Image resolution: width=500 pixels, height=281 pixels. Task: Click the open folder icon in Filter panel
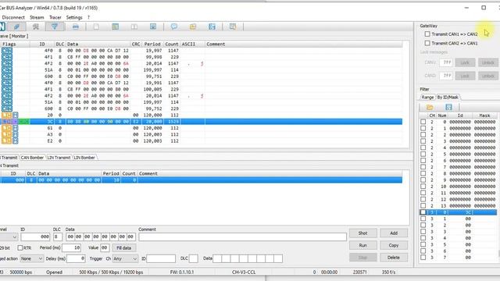click(430, 107)
